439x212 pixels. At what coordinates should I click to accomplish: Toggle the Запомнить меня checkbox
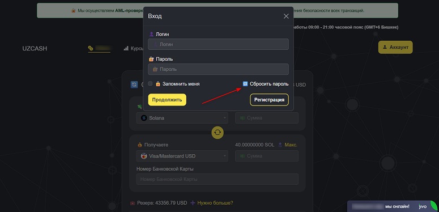pos(150,83)
